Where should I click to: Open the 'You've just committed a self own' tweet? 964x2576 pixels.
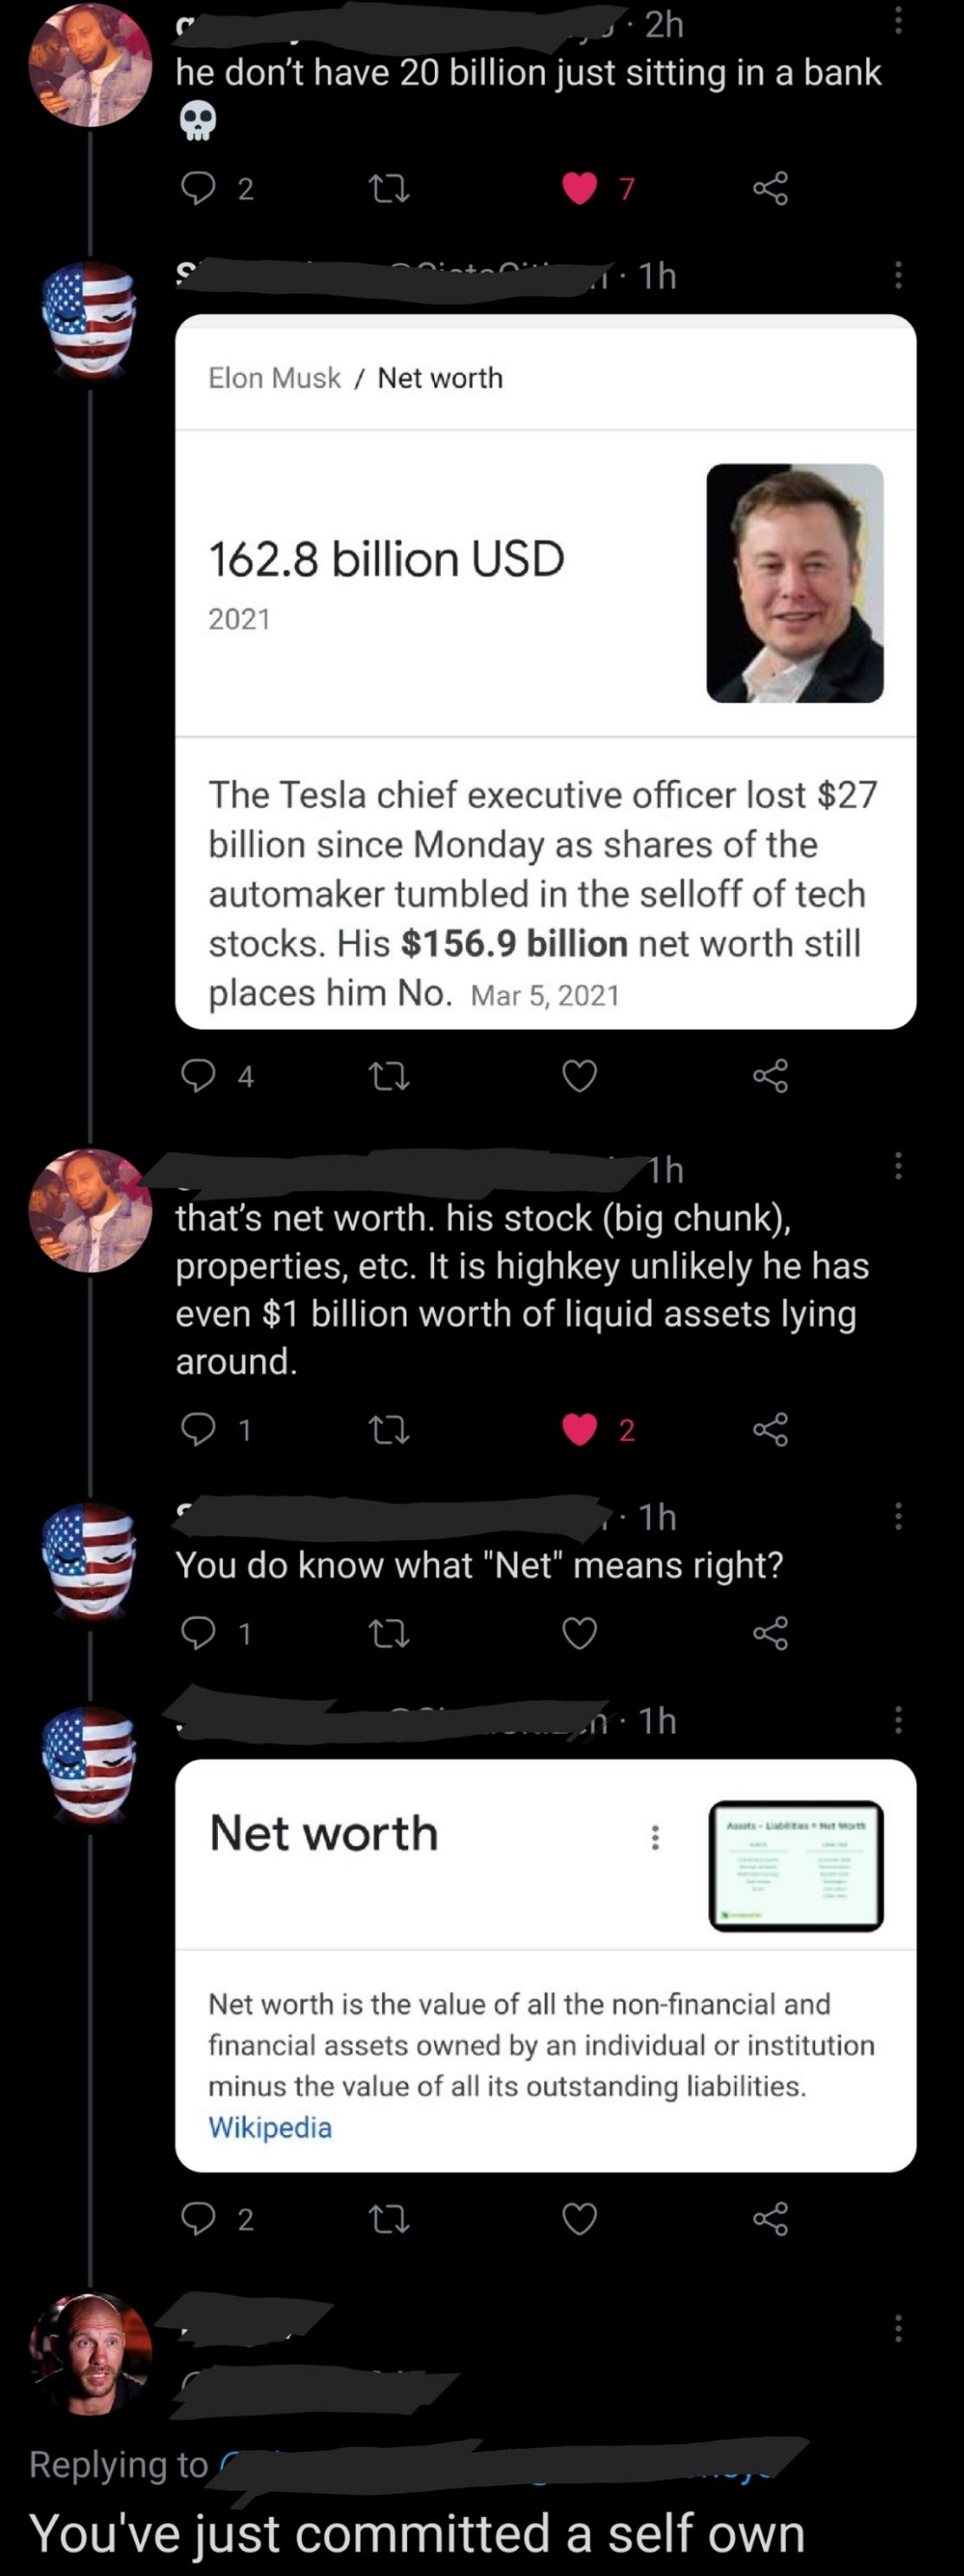click(x=417, y=2533)
